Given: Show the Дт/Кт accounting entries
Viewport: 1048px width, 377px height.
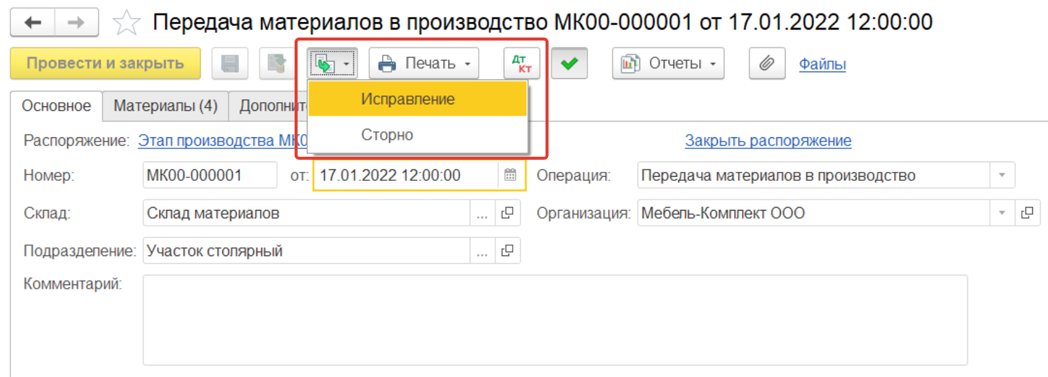Looking at the screenshot, I should click(x=521, y=64).
